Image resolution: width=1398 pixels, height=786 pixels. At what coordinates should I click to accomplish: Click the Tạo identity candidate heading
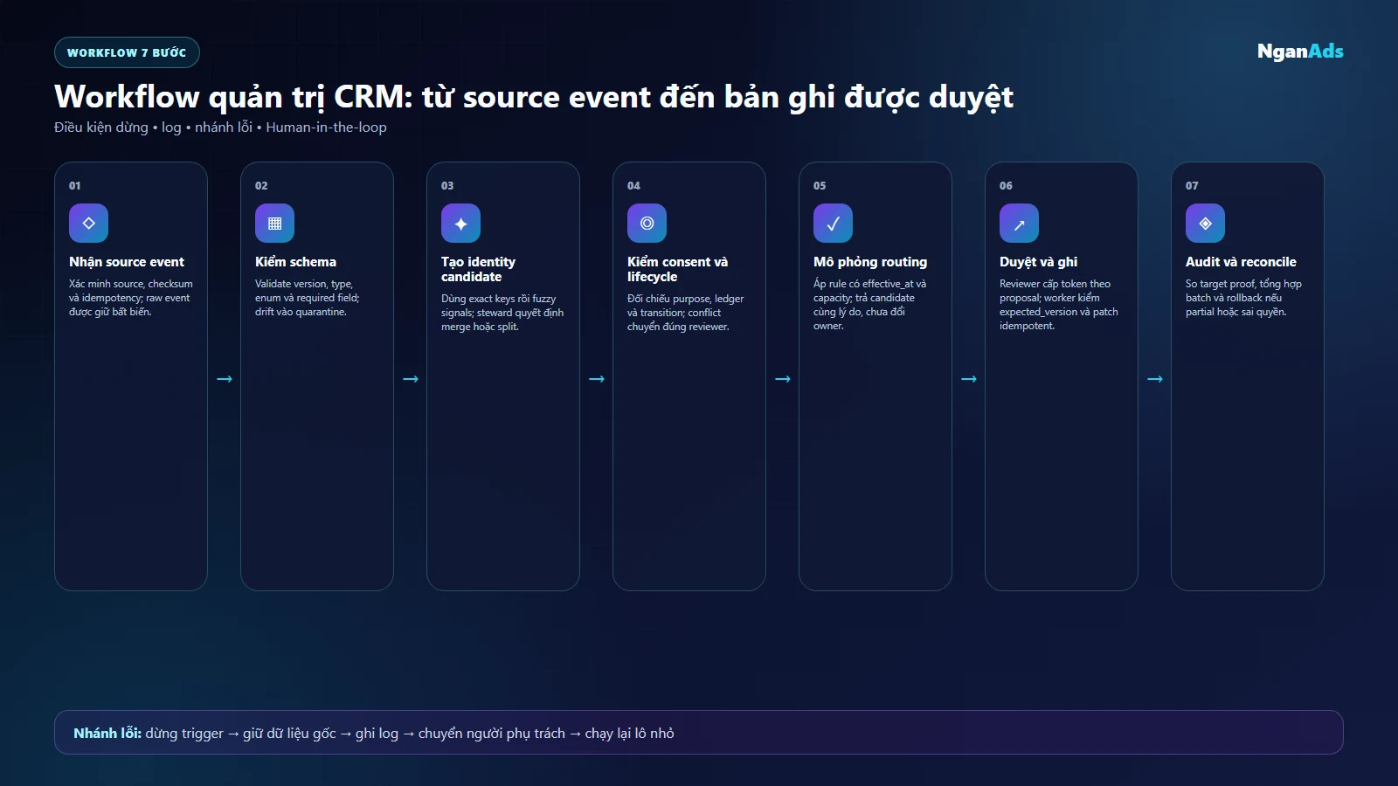pyautogui.click(x=478, y=269)
